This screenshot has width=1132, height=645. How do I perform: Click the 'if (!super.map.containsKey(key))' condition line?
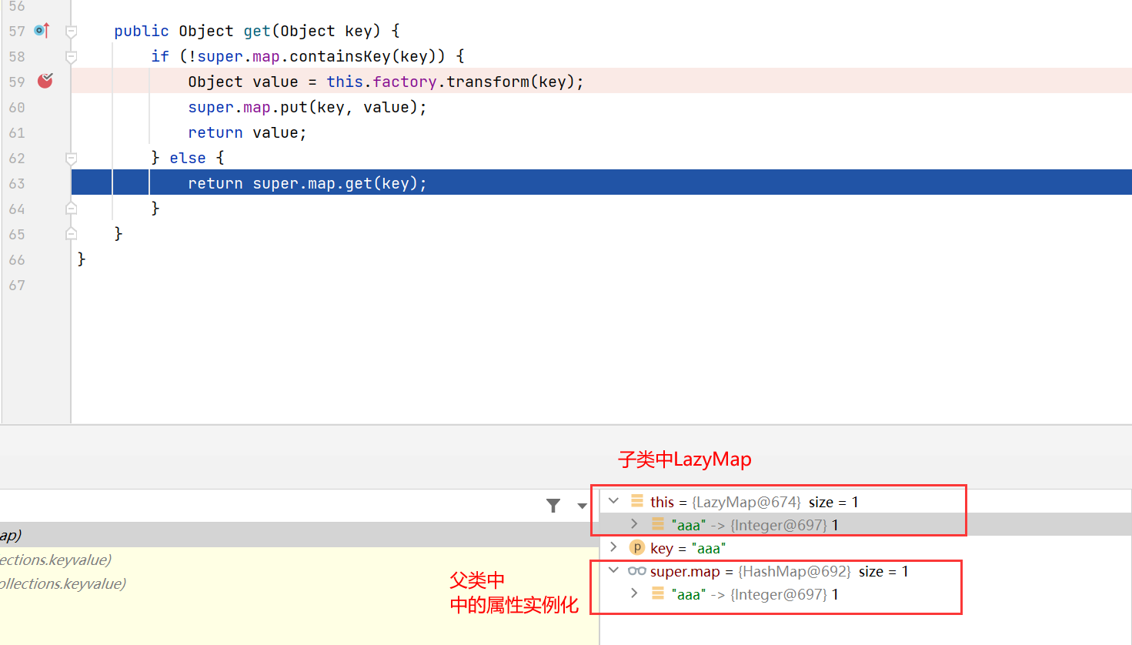click(308, 56)
